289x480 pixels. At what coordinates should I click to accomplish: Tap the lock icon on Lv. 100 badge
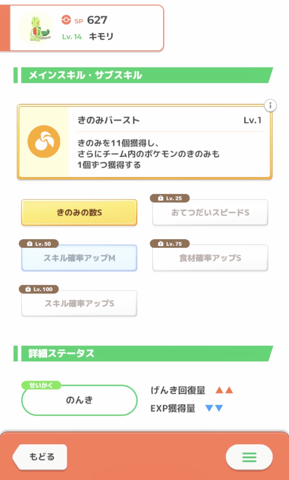(x=28, y=289)
